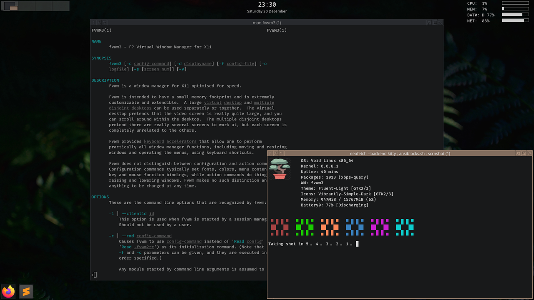Image resolution: width=534 pixels, height=300 pixels.
Task: Click the magenta ANSI color block
Action: [380, 227]
